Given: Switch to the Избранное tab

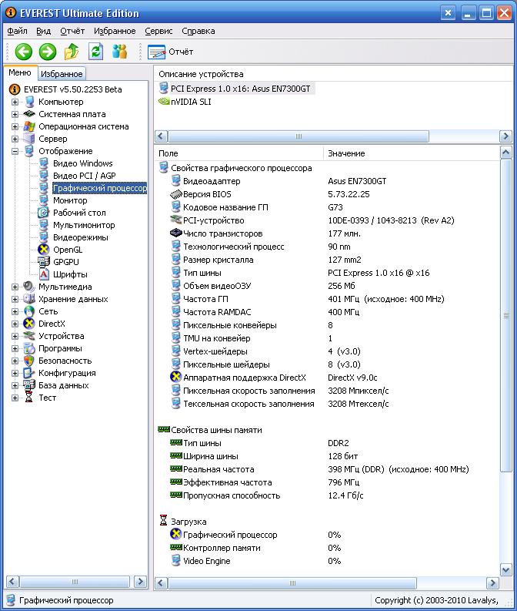Looking at the screenshot, I should 62,74.
